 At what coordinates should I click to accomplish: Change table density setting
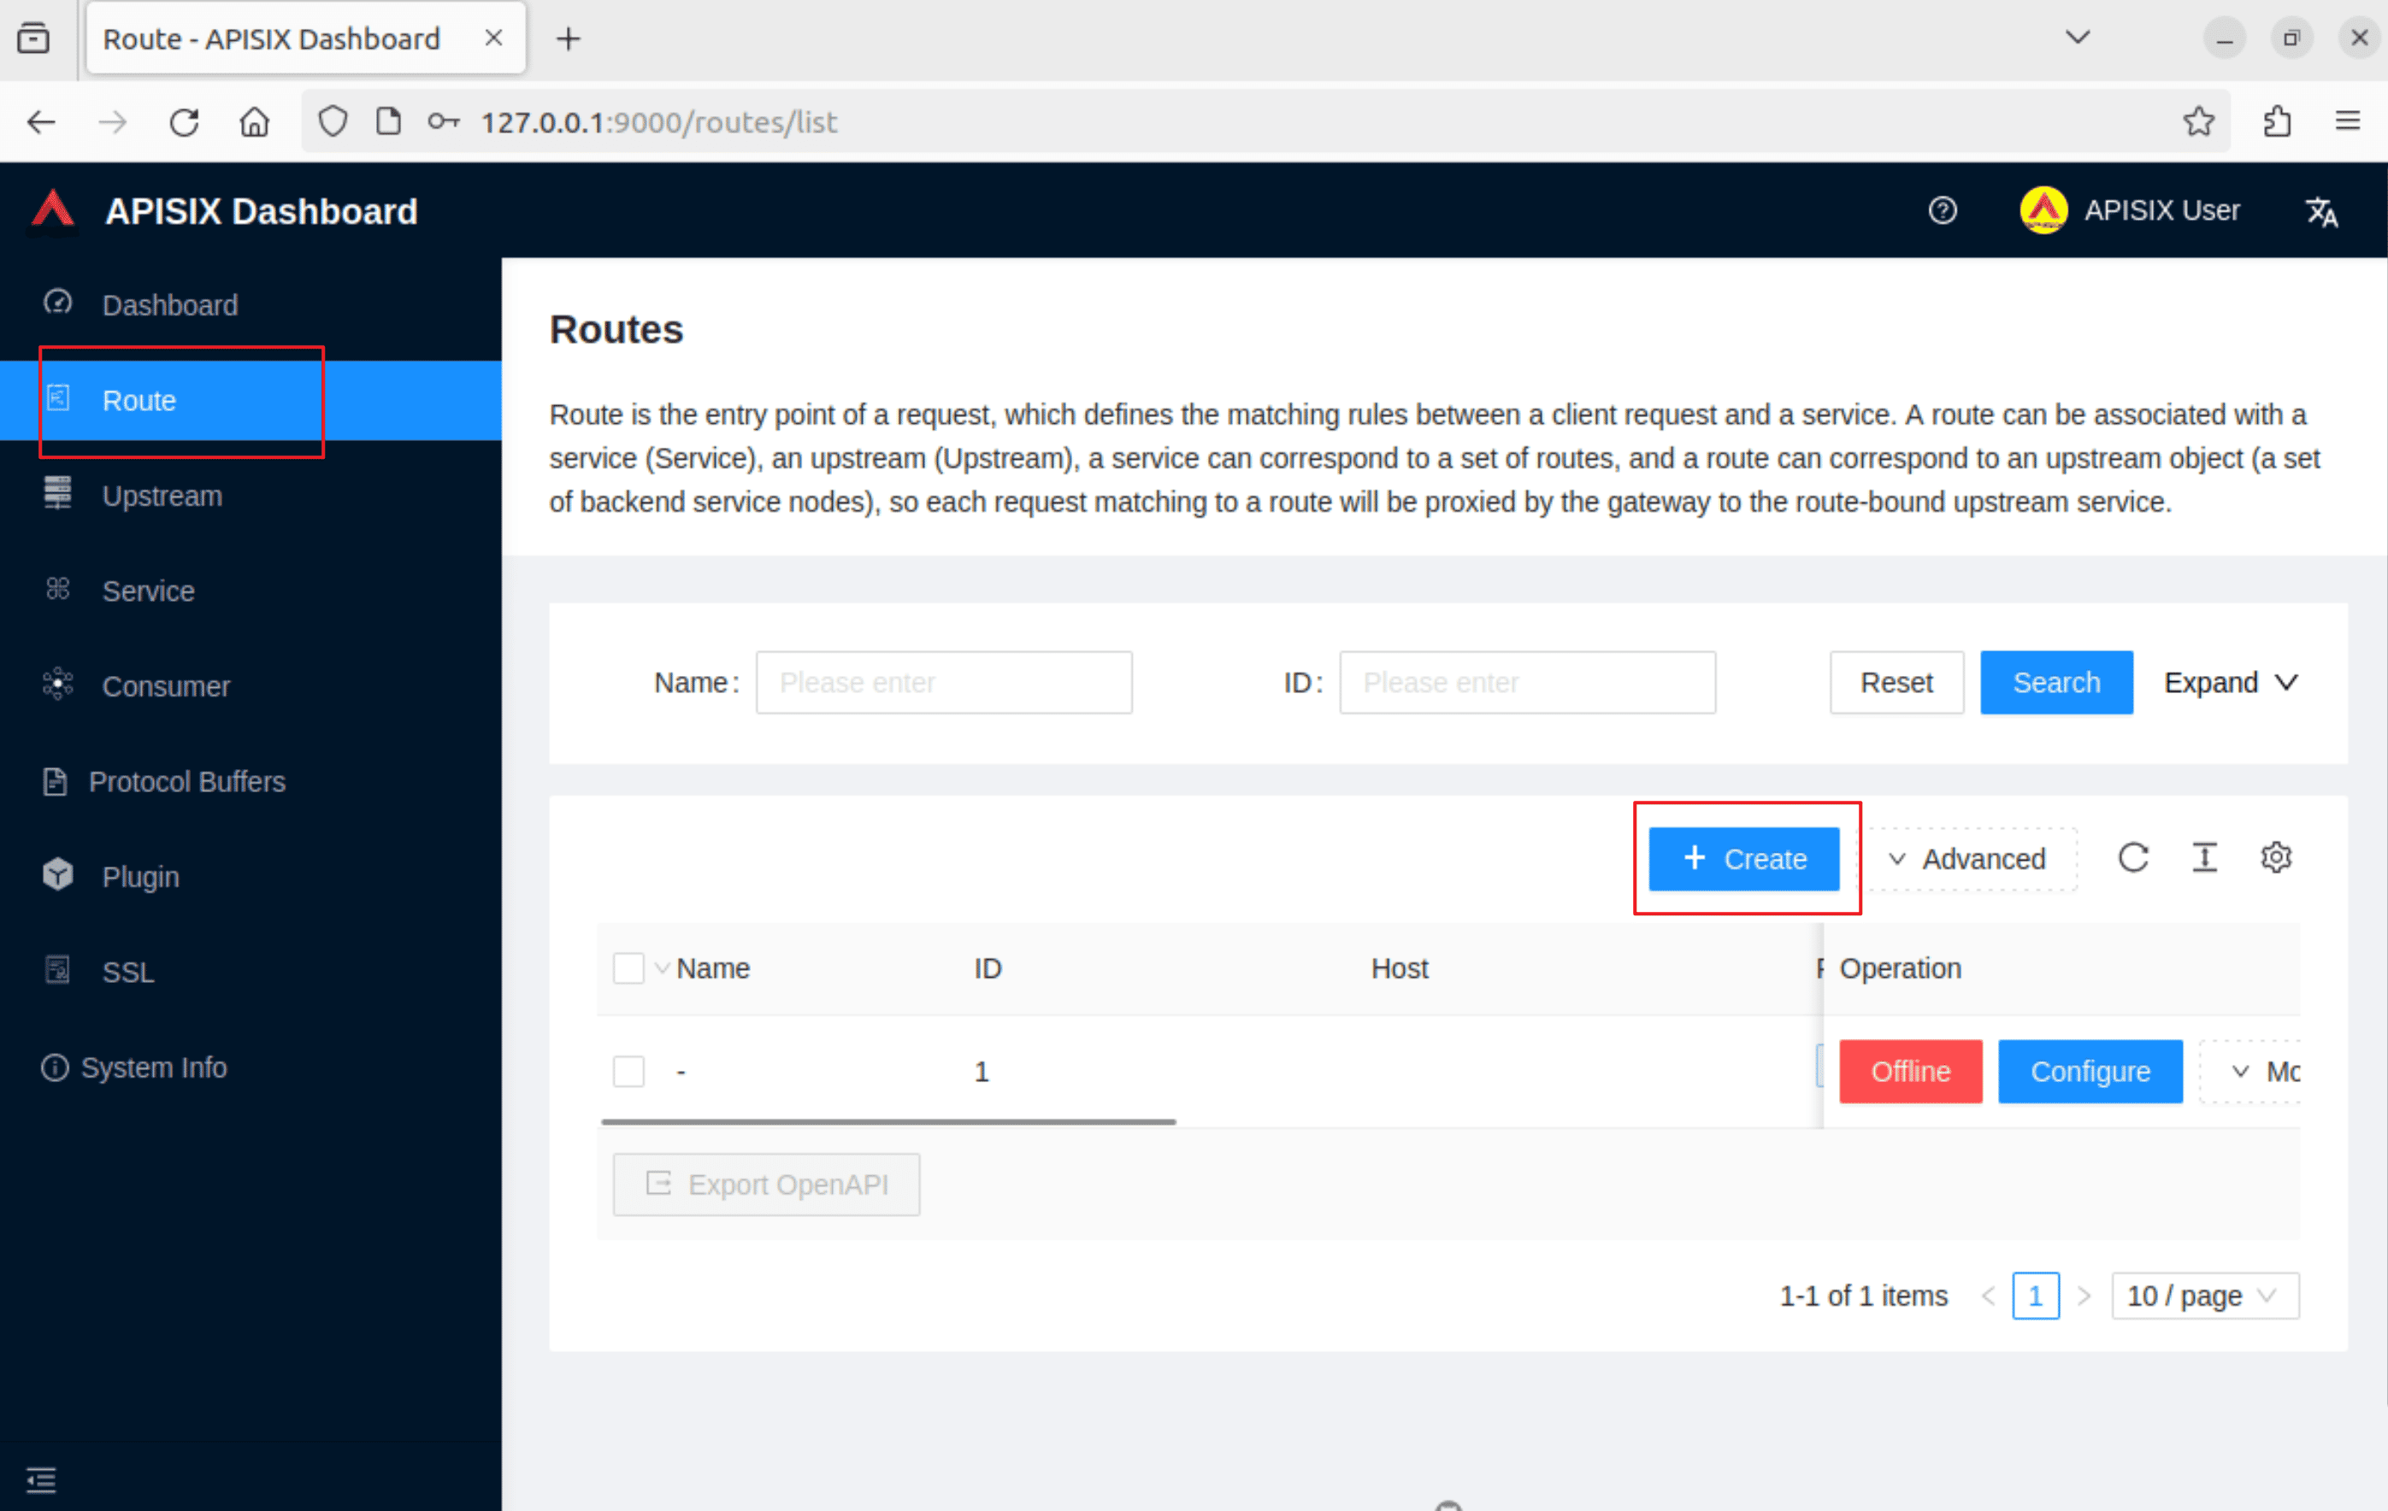(2203, 857)
